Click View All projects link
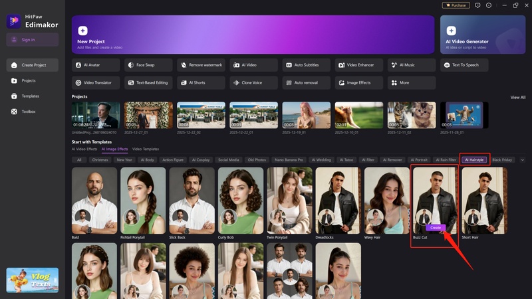Image resolution: width=532 pixels, height=299 pixels. point(517,97)
